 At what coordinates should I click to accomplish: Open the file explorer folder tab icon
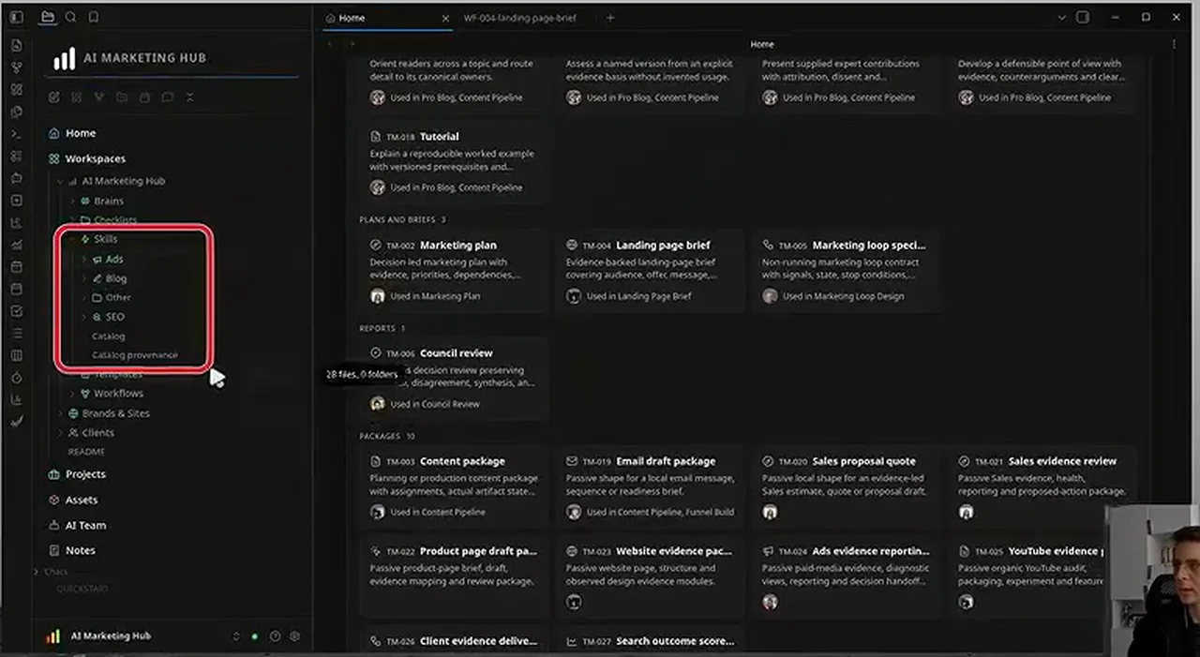[48, 17]
